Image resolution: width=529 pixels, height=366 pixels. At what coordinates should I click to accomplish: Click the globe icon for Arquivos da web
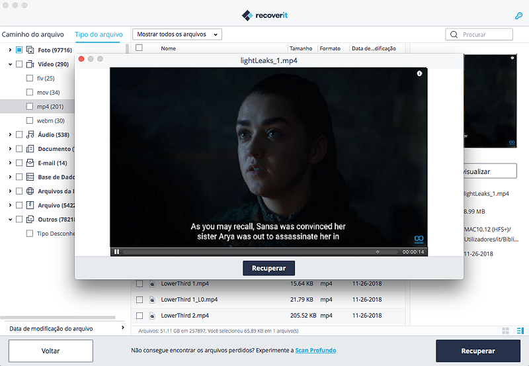coord(30,191)
